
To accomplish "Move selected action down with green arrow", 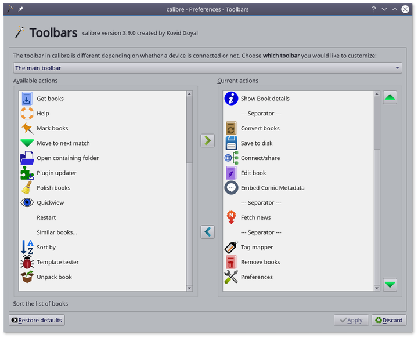I will point(390,284).
